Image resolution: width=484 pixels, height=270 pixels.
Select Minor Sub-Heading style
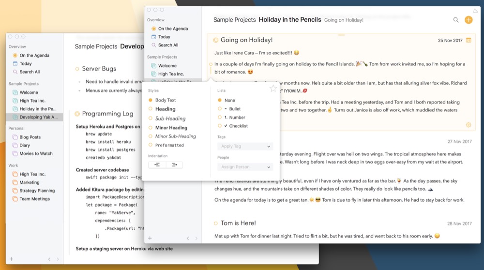tap(172, 136)
